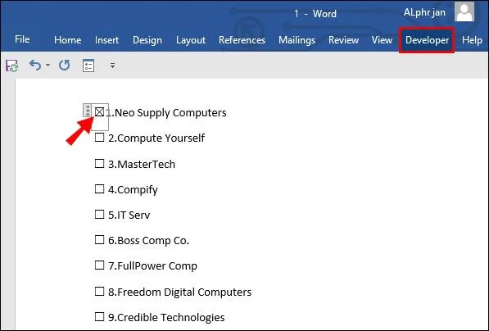Undo the last action with the undo arrow
Image resolution: width=489 pixels, height=331 pixels.
point(35,66)
